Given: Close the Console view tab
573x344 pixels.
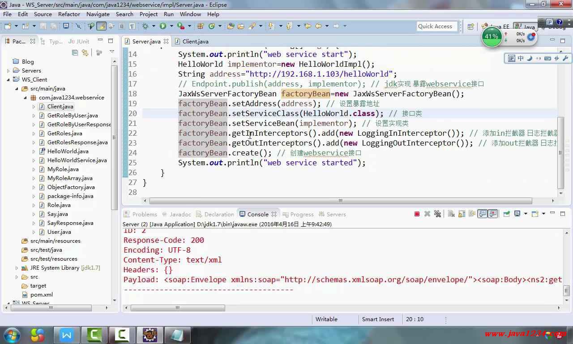Looking at the screenshot, I should pyautogui.click(x=274, y=214).
